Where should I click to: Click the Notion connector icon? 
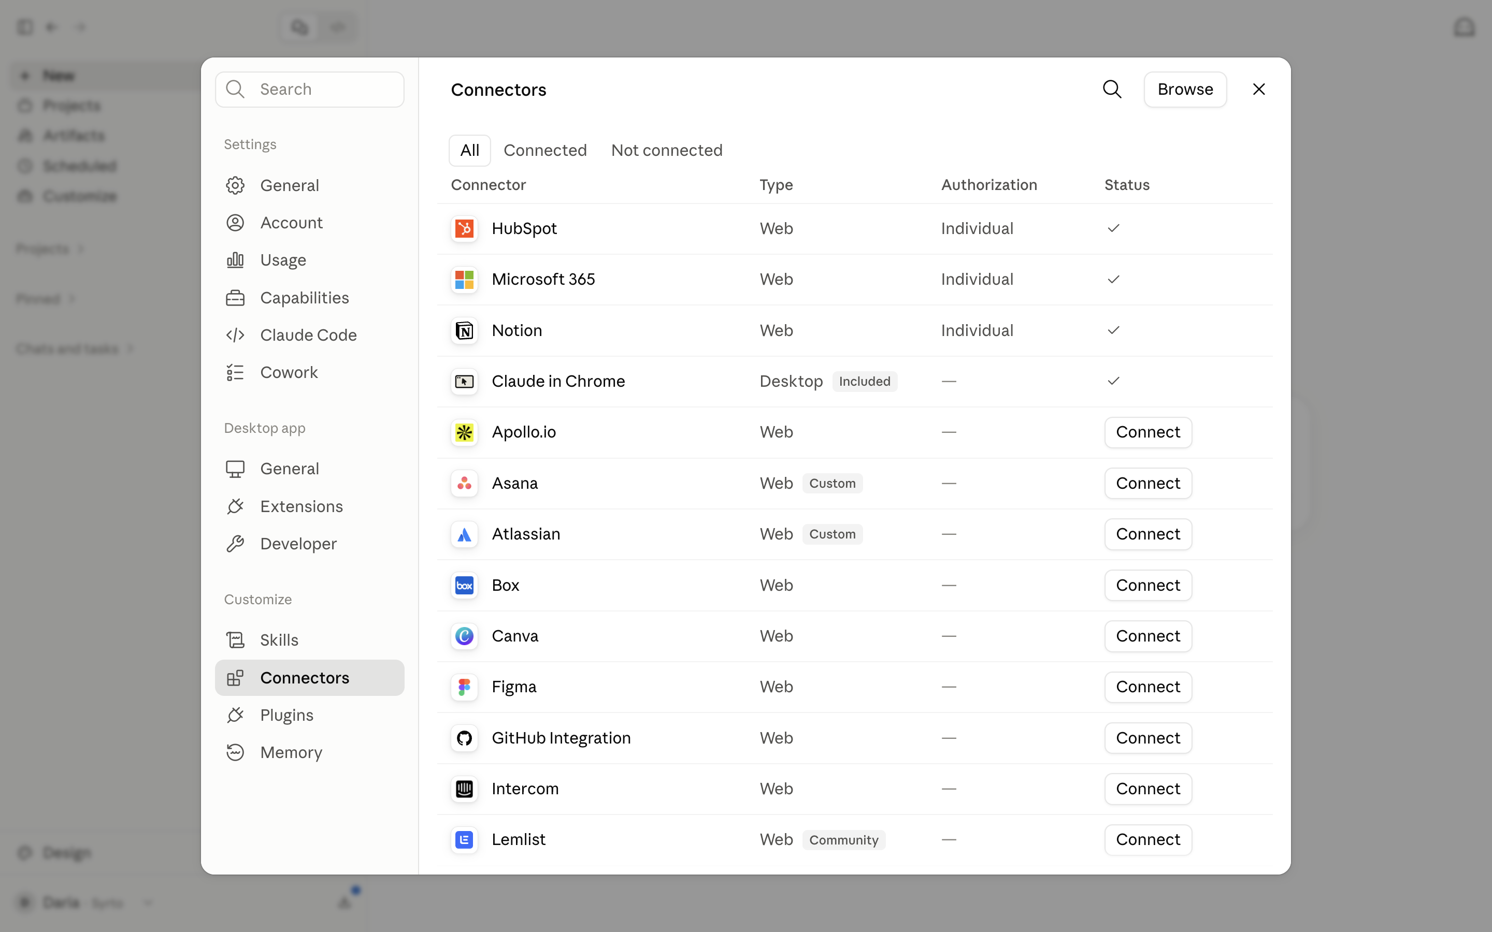coord(464,330)
